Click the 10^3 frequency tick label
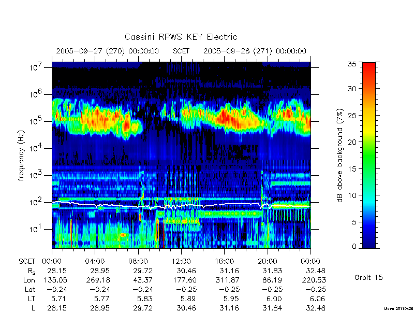This screenshot has height=311, width=414. (36, 175)
